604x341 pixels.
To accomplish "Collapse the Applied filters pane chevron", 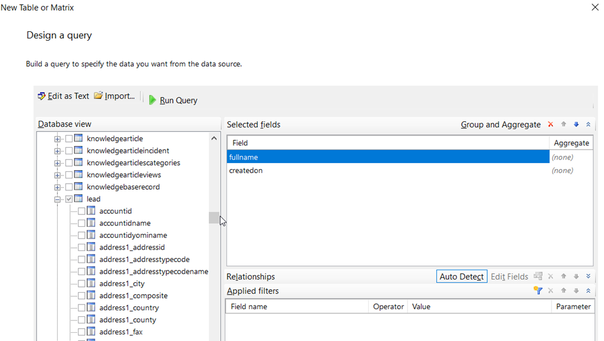I will (x=588, y=290).
